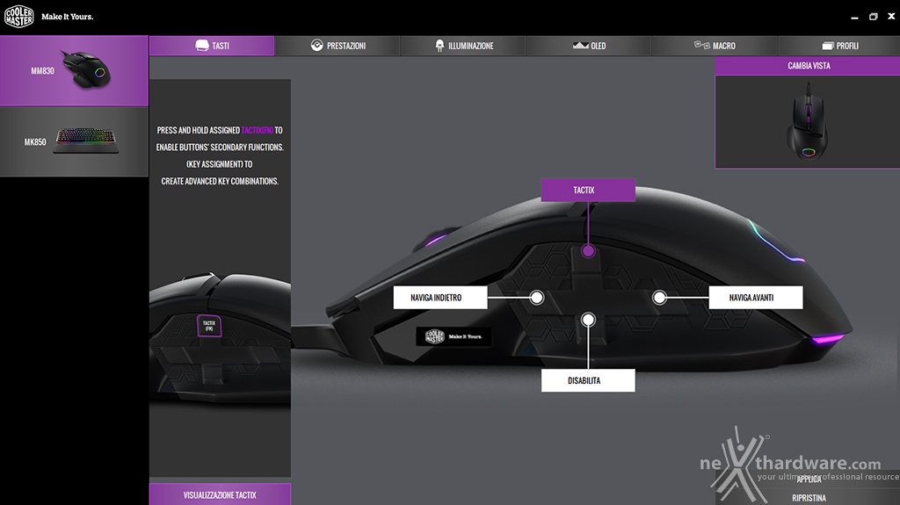The image size is (900, 505).
Task: Click the folder icon on PROFILI tab
Action: coord(828,46)
